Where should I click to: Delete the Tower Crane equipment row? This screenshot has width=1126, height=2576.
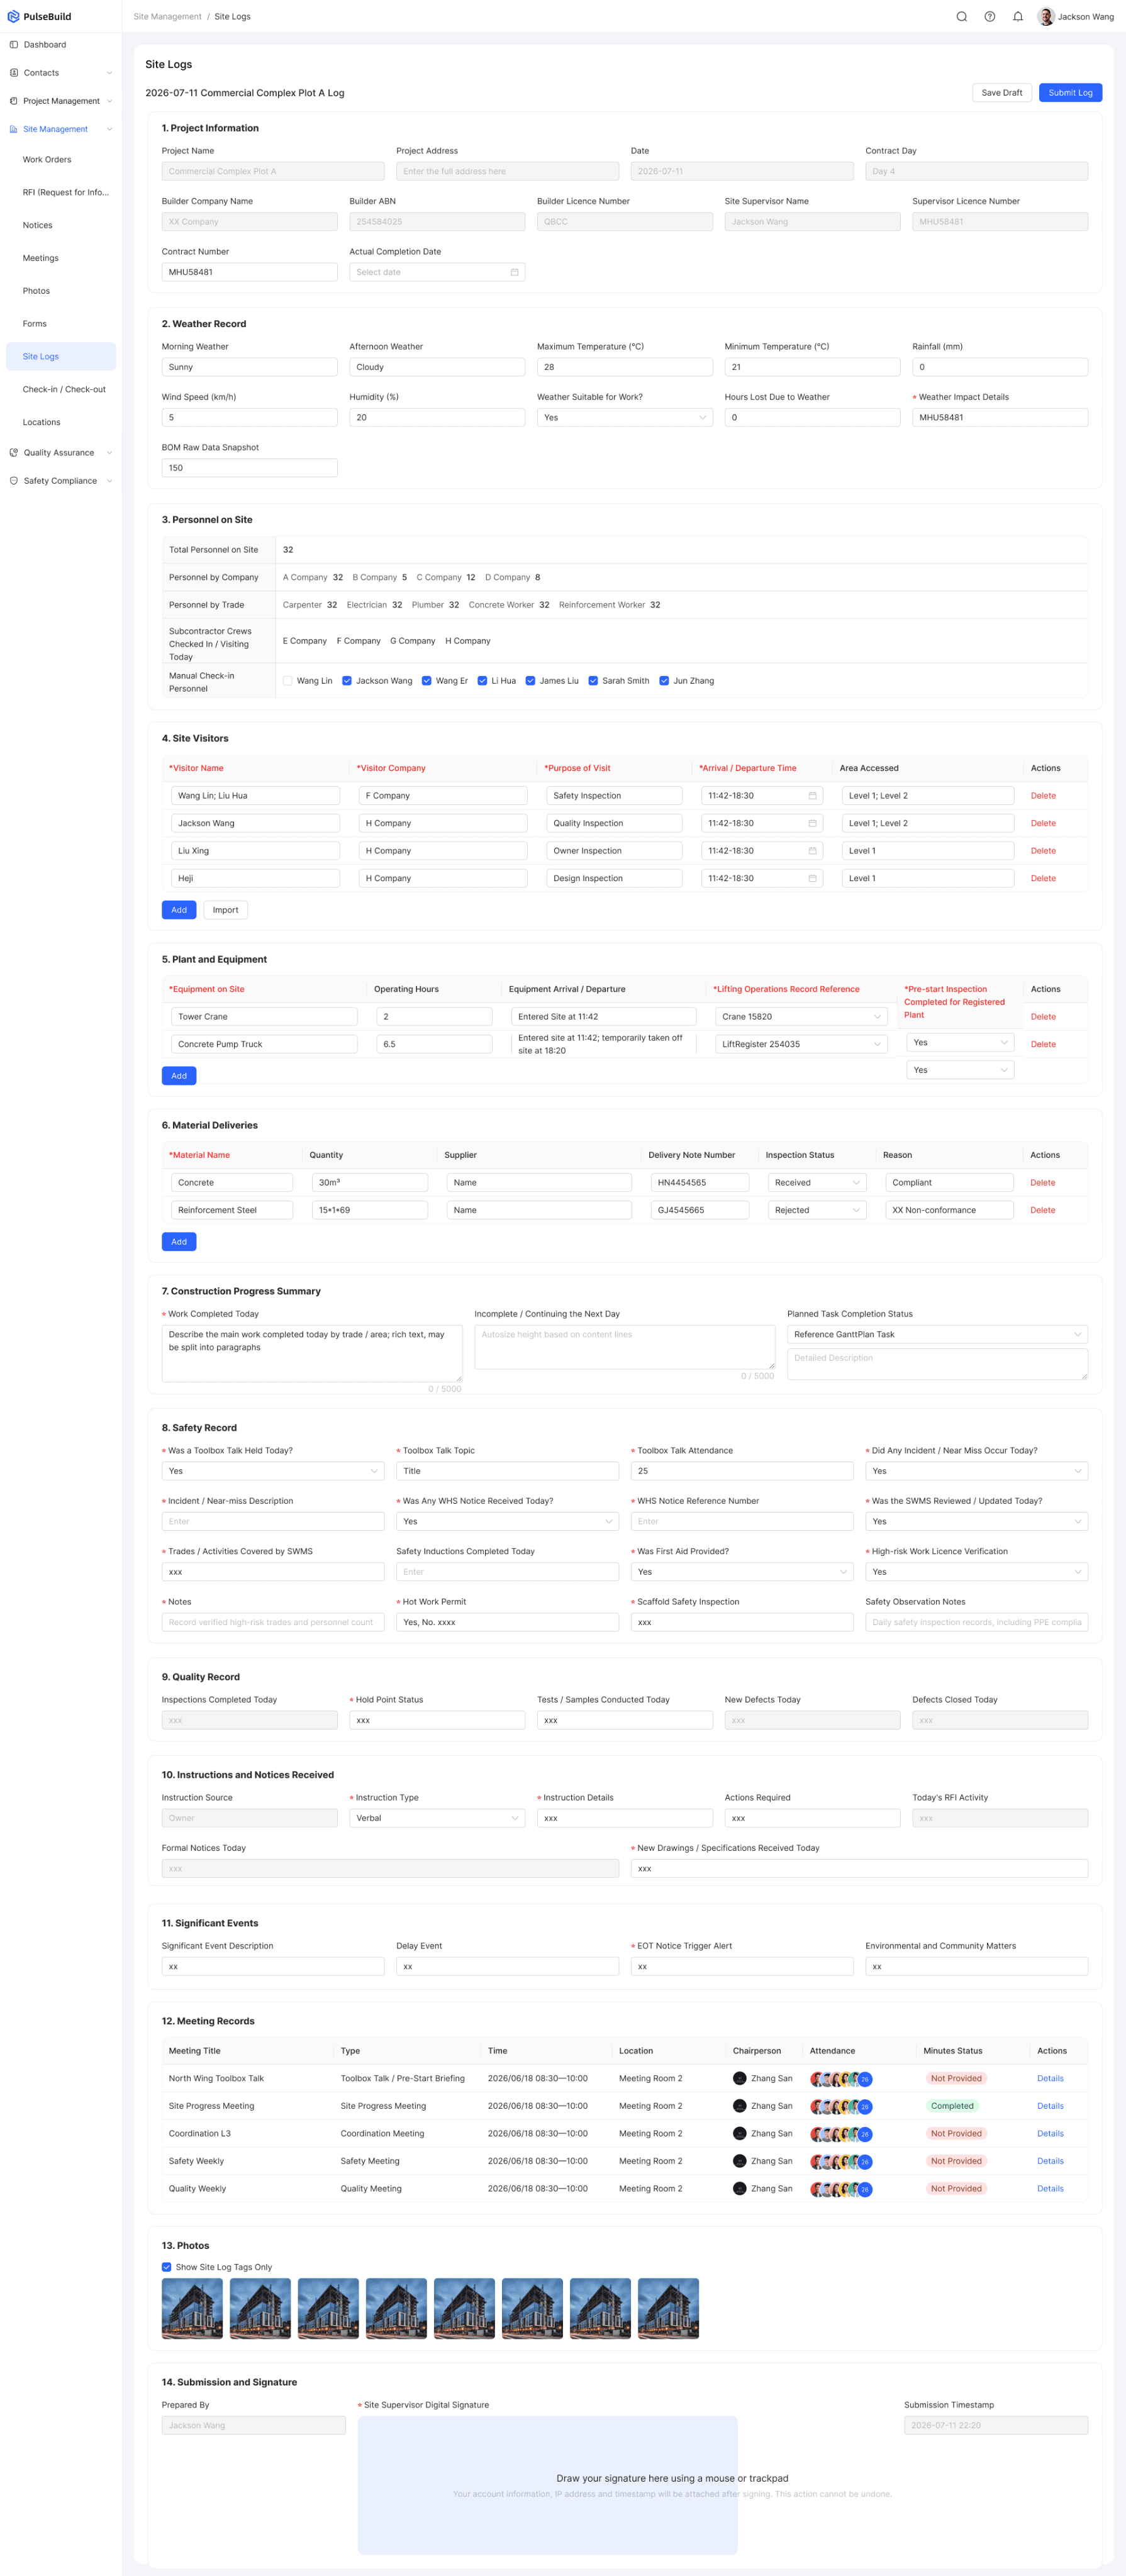(x=1043, y=1017)
